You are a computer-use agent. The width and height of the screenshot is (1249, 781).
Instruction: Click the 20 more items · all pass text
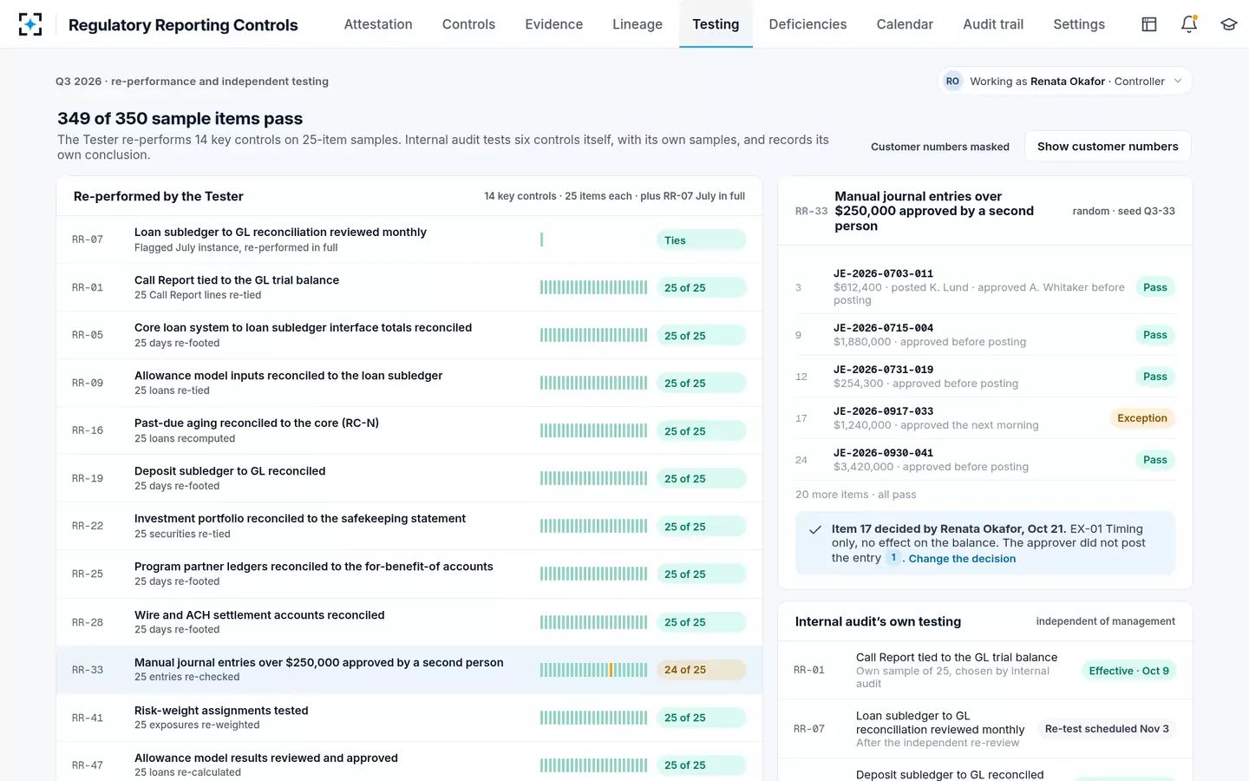pyautogui.click(x=855, y=495)
